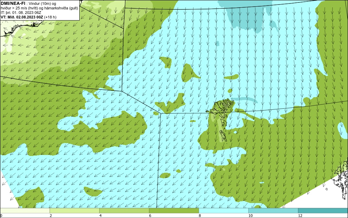
Task: Click the 10–12 m/s teal legend swatch
Action: [x=274, y=211]
